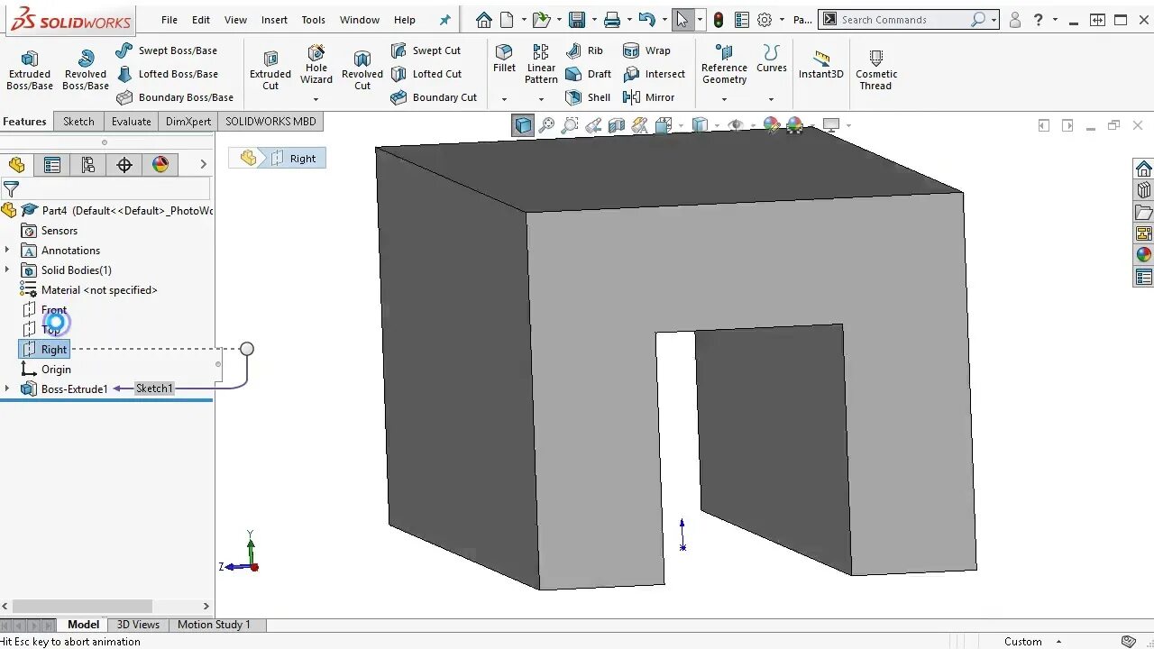The image size is (1154, 649).
Task: Choose the Swept Boss/Base tool
Action: coord(167,50)
